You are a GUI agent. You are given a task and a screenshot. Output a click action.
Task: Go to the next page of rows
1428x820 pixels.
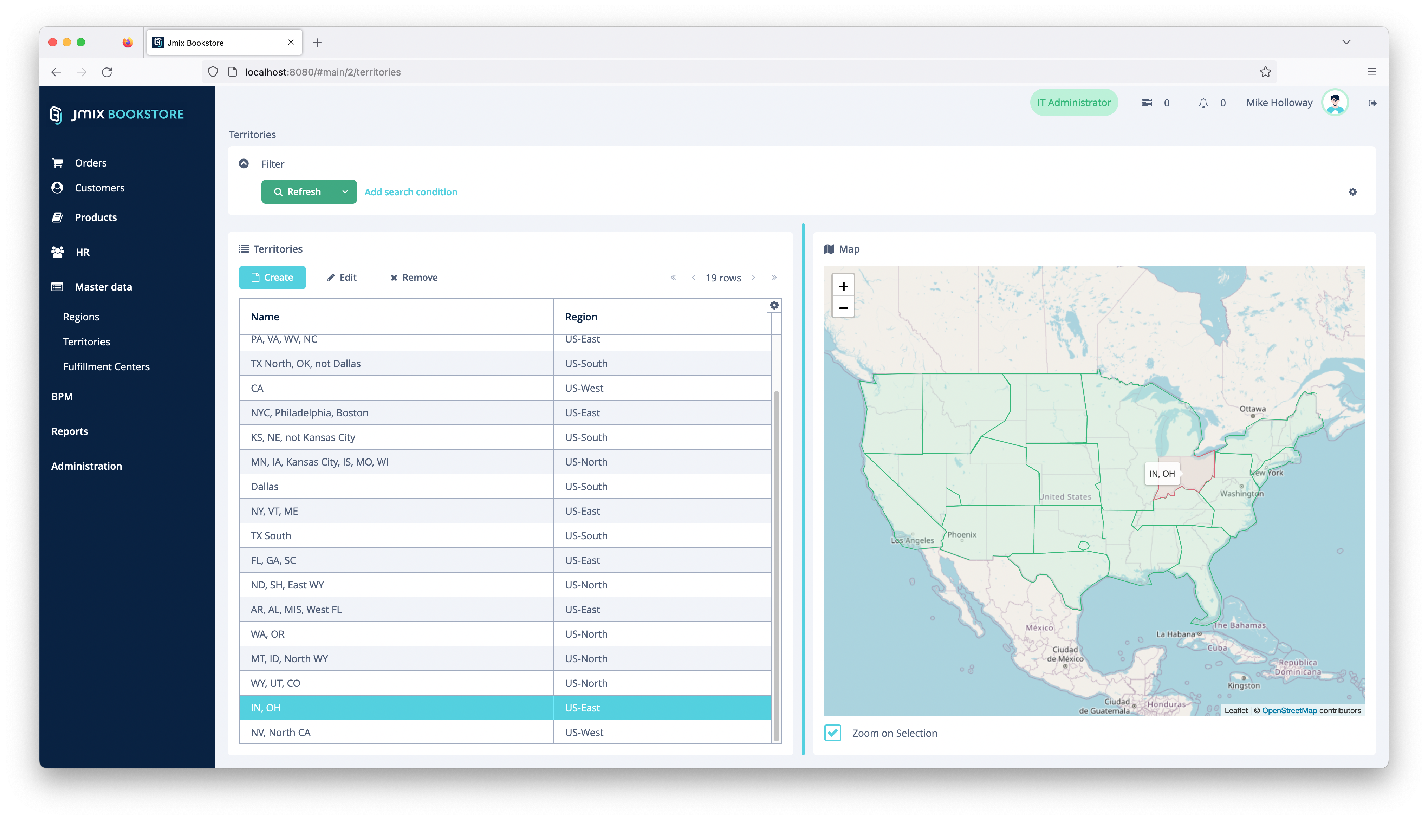point(753,278)
